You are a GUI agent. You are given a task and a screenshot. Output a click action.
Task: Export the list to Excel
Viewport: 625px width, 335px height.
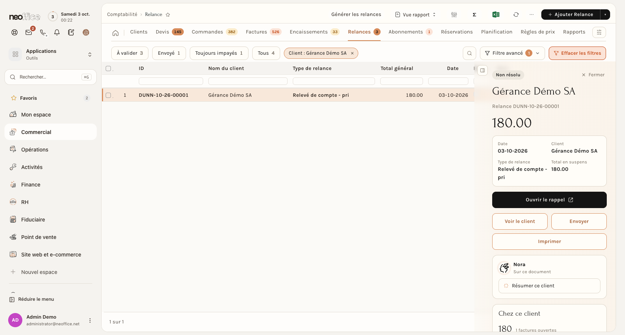tap(496, 15)
